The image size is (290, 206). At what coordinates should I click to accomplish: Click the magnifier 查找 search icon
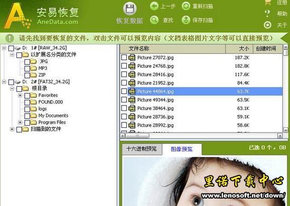(154, 20)
